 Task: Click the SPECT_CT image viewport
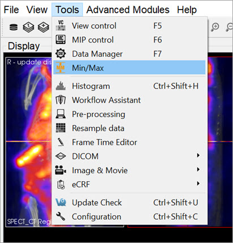[x=29, y=142]
